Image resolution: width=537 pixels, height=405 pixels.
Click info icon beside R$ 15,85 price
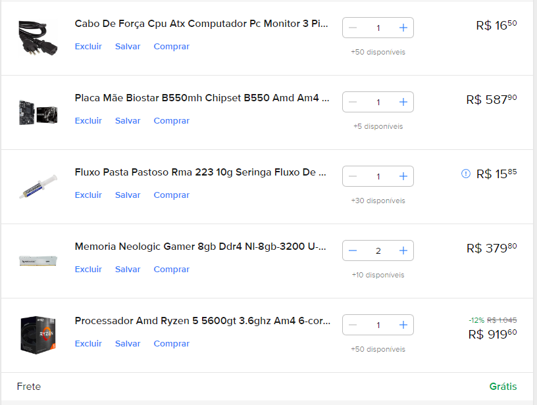(466, 174)
